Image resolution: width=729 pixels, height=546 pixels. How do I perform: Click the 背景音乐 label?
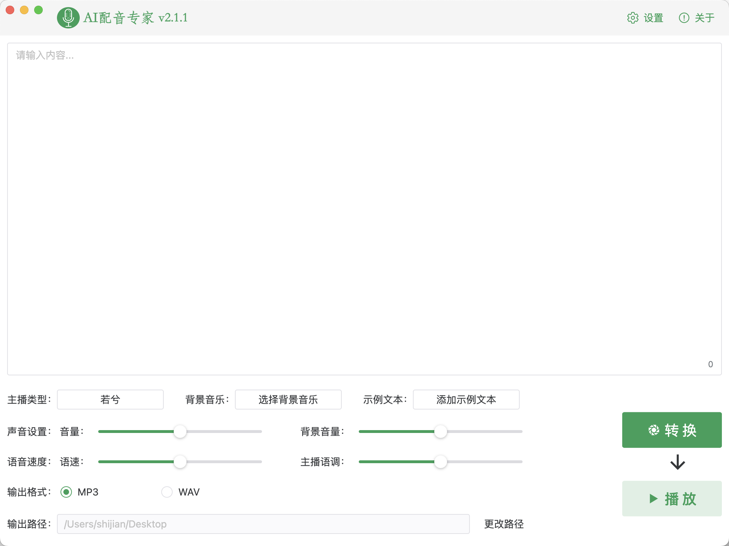coord(207,400)
